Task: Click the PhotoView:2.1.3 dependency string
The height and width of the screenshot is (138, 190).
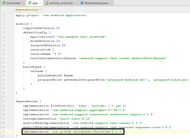Action: (x=87, y=132)
